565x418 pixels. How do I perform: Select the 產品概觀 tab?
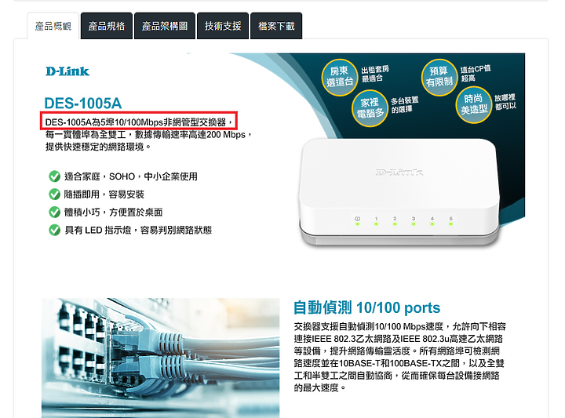53,26
